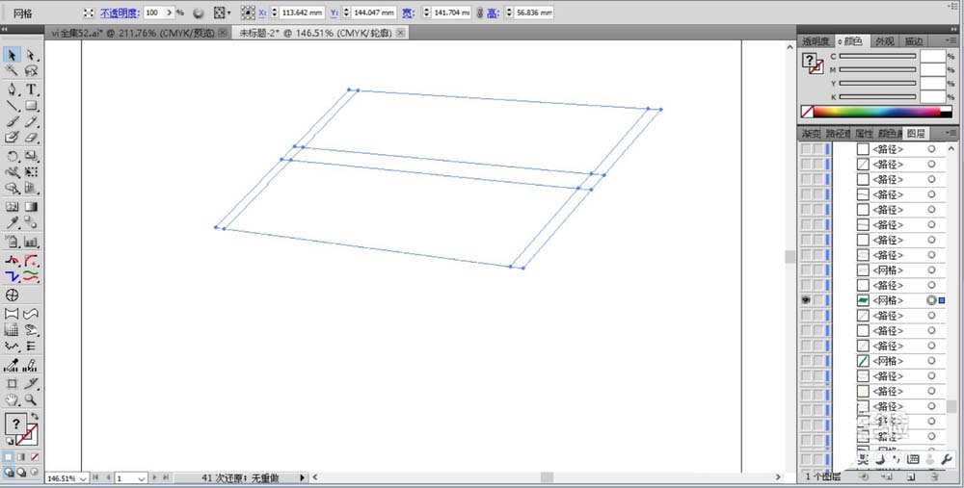This screenshot has width=964, height=488.
Task: Select the Eyedropper tool
Action: (12, 222)
